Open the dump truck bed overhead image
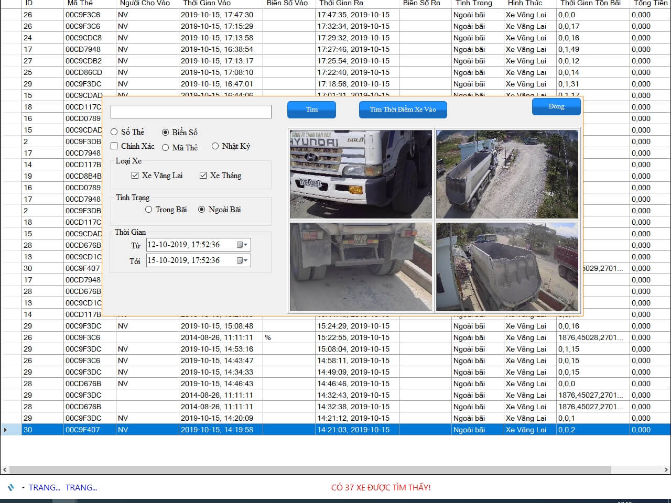This screenshot has width=671, height=503. coord(507,267)
